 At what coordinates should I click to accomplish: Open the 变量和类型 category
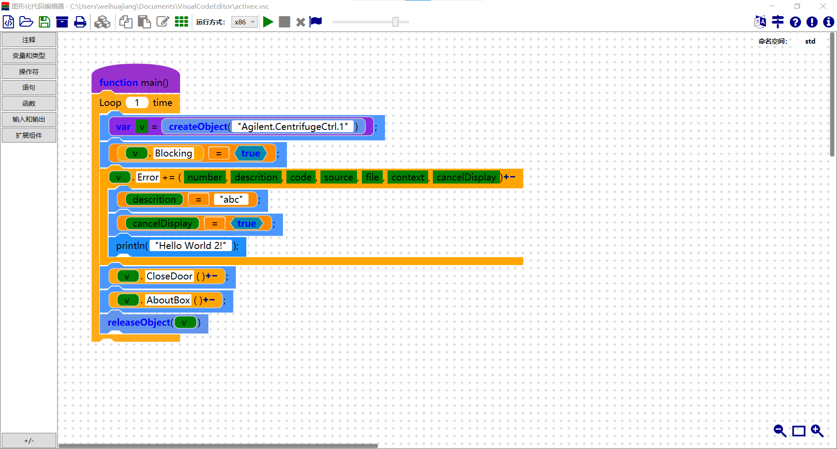29,55
